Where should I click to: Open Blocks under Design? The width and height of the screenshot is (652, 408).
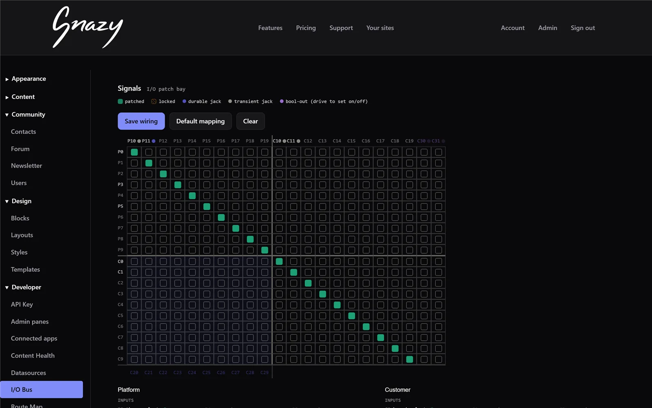[20, 218]
